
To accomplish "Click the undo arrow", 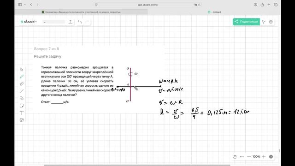I will (x=80, y=22).
